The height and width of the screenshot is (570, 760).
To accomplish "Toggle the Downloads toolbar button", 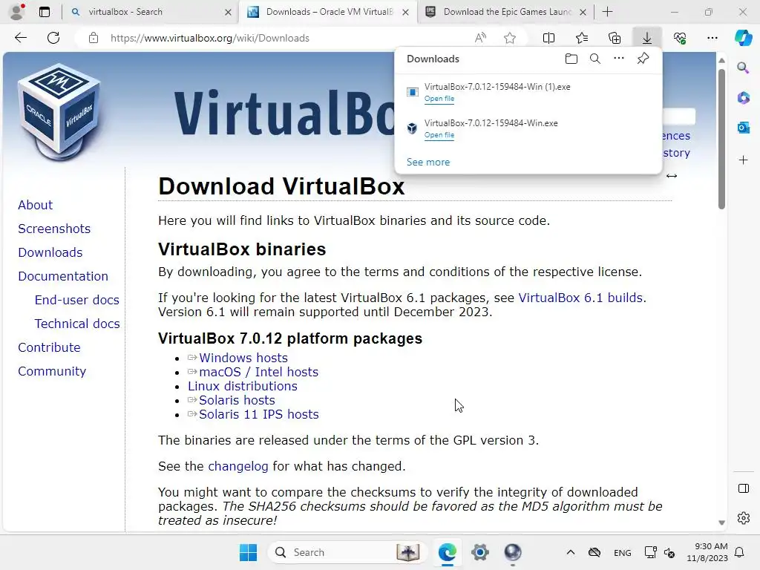I will pyautogui.click(x=647, y=38).
